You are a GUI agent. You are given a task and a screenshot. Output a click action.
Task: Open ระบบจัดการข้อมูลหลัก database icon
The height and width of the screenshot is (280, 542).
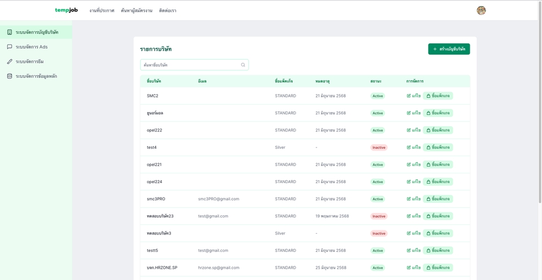click(x=10, y=76)
